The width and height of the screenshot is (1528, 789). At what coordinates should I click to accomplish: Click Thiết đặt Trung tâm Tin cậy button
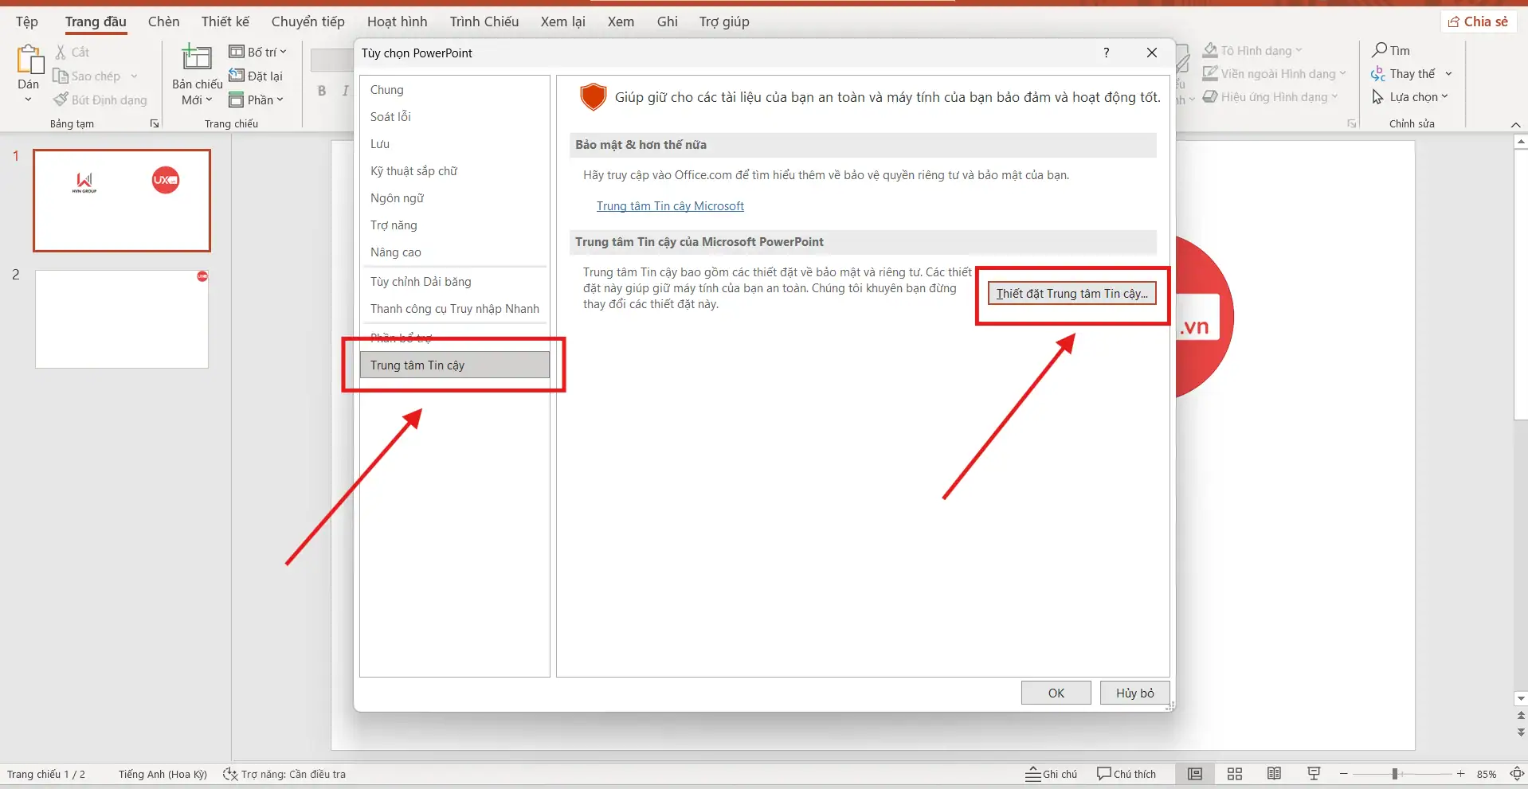(1072, 294)
